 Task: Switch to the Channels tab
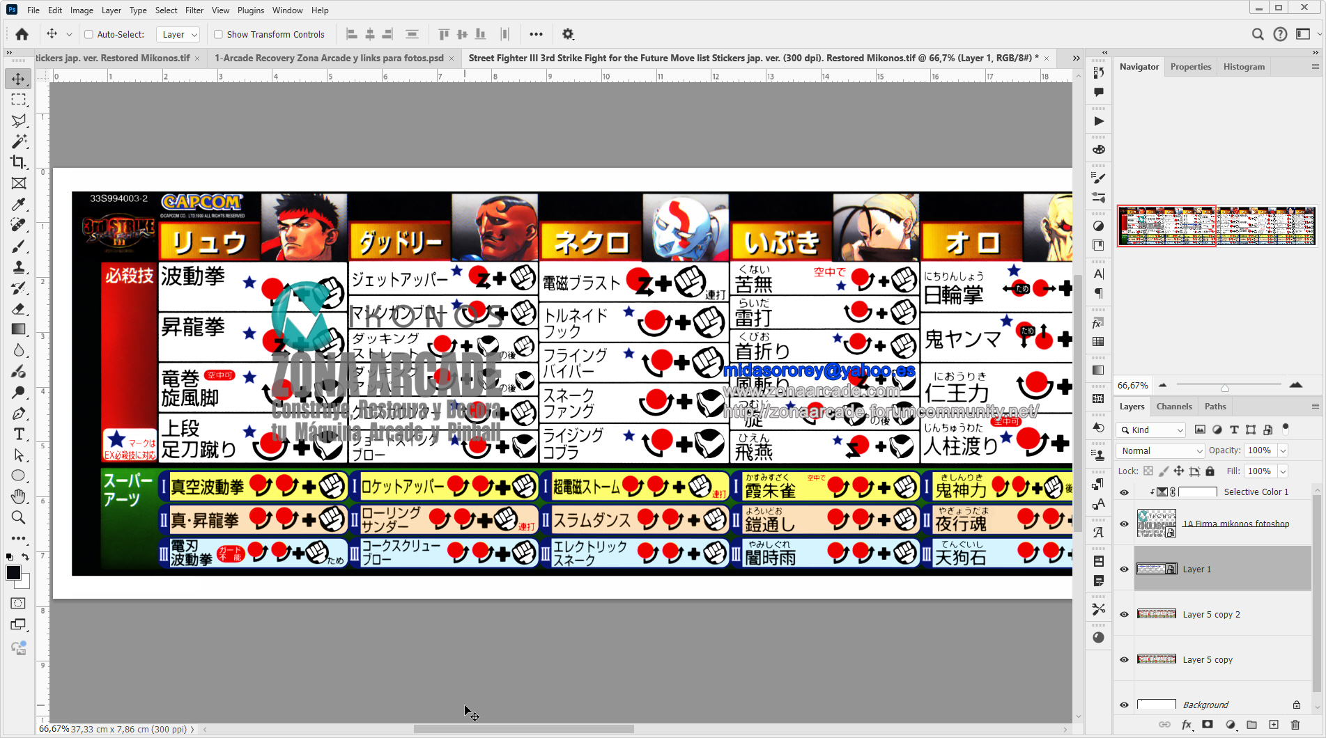tap(1174, 407)
